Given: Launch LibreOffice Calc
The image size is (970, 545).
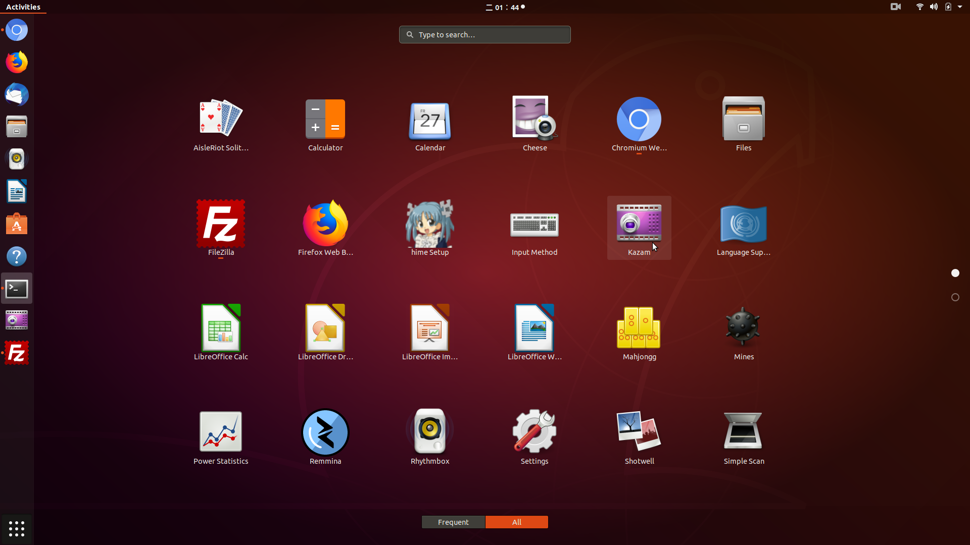Looking at the screenshot, I should coord(221,333).
